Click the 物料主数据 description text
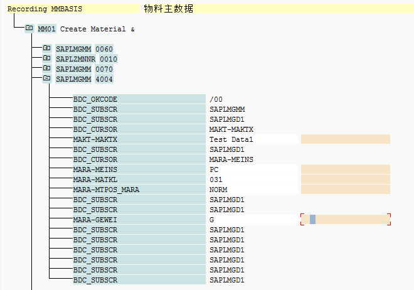 pos(169,9)
